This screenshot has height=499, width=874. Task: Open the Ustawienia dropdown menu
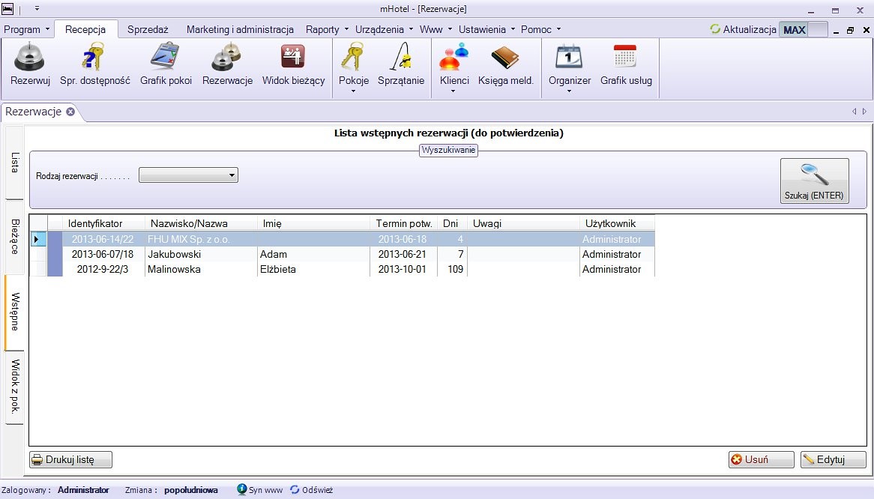[x=486, y=29]
